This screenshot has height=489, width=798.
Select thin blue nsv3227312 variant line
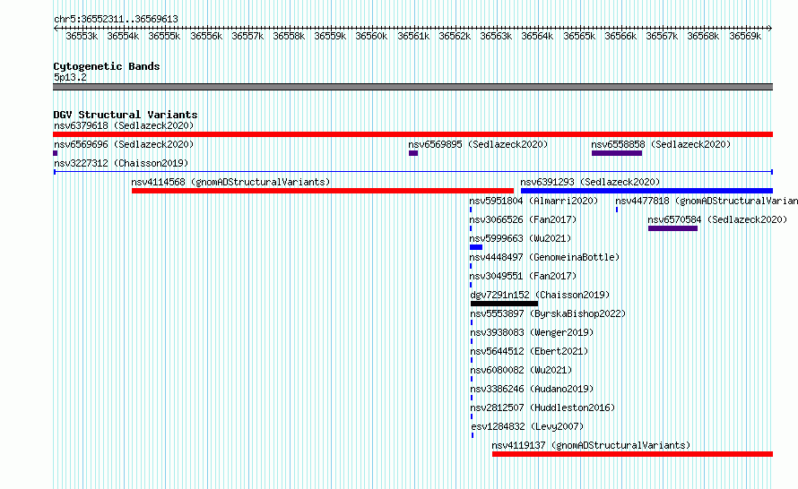[412, 172]
